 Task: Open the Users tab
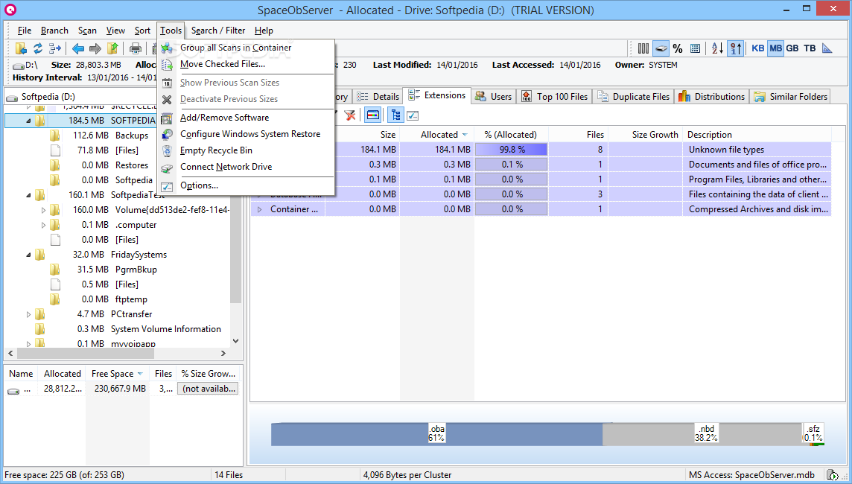pos(493,97)
